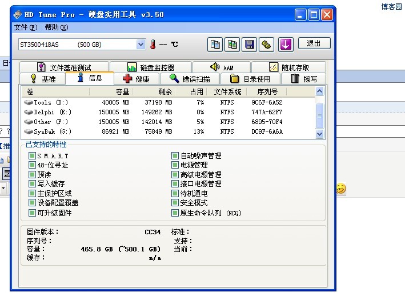Toggle the 原生命令队列 (NCQ) checkbox
Screen dimensions: 405x304
[x=175, y=213]
